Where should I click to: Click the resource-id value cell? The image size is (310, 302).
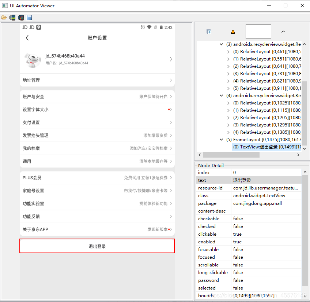[x=266, y=188]
